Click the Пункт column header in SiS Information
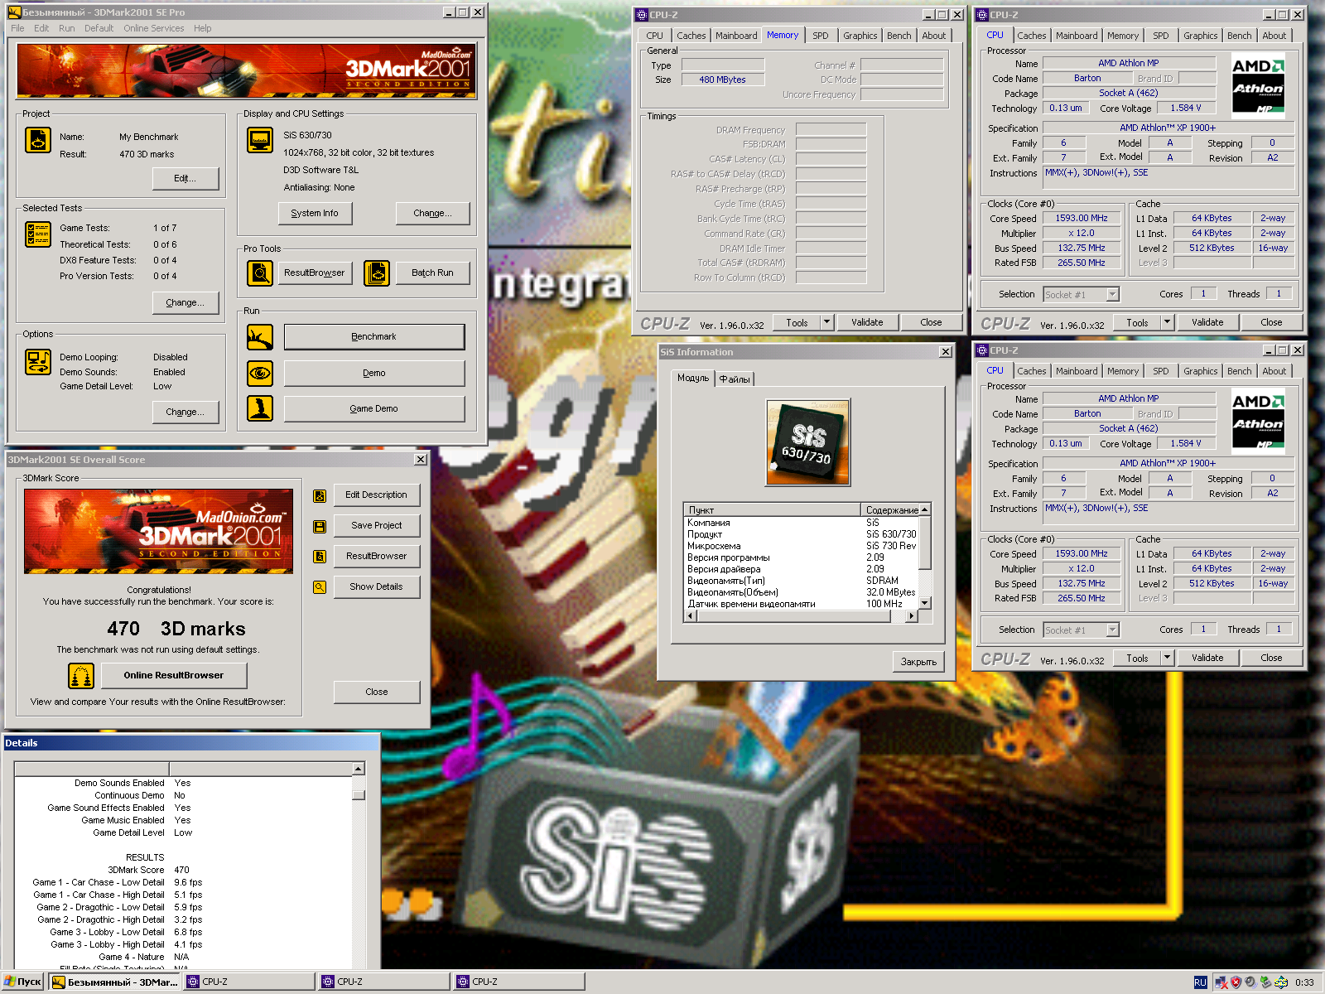Viewport: 1325px width, 994px height. click(772, 510)
